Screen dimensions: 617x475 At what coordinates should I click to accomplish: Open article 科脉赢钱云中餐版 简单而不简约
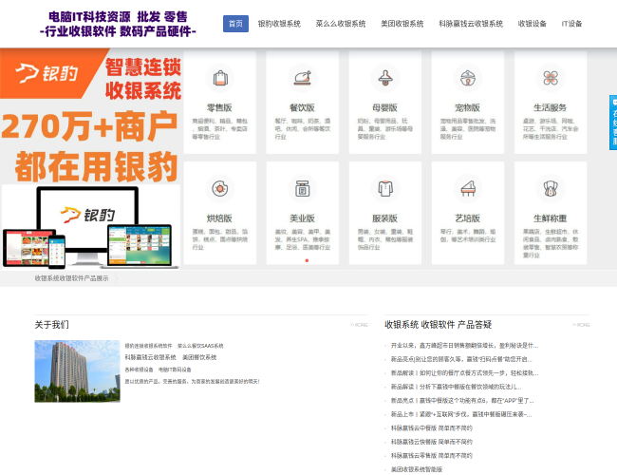[x=432, y=428]
